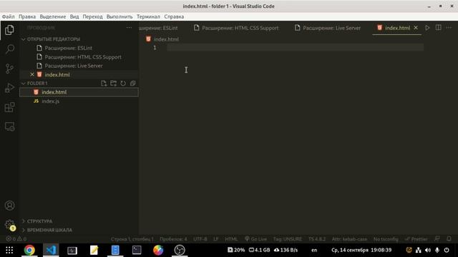Click New File icon in FOLDER 1 header
Image resolution: width=458 pixels, height=257 pixels.
tap(104, 84)
